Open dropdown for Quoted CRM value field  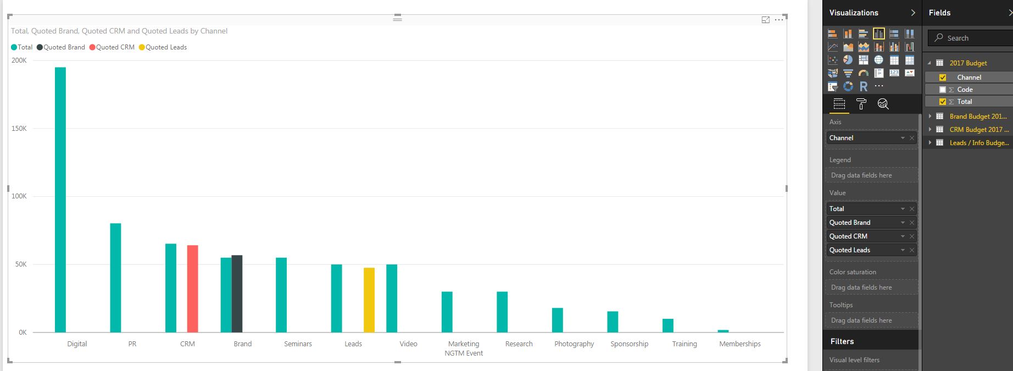[x=902, y=236]
